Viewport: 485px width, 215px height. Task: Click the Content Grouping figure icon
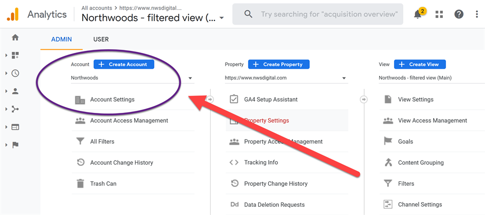click(388, 163)
